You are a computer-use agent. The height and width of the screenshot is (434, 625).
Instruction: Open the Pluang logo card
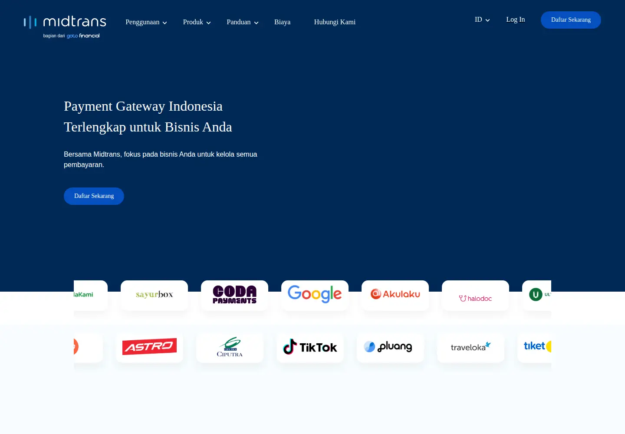pyautogui.click(x=390, y=348)
